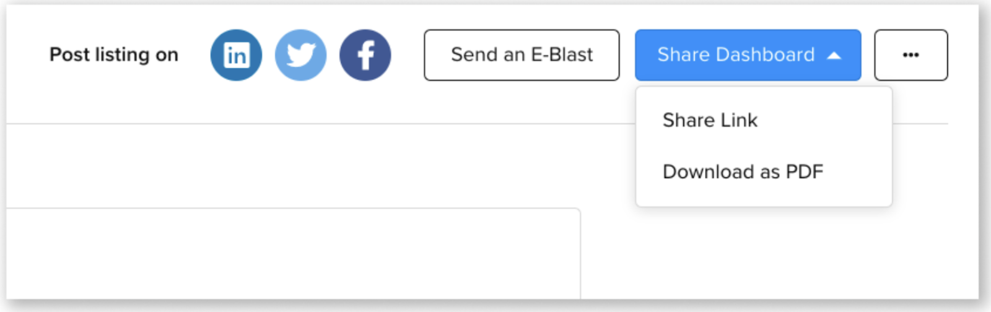Choose Download as PDF option

tap(743, 171)
